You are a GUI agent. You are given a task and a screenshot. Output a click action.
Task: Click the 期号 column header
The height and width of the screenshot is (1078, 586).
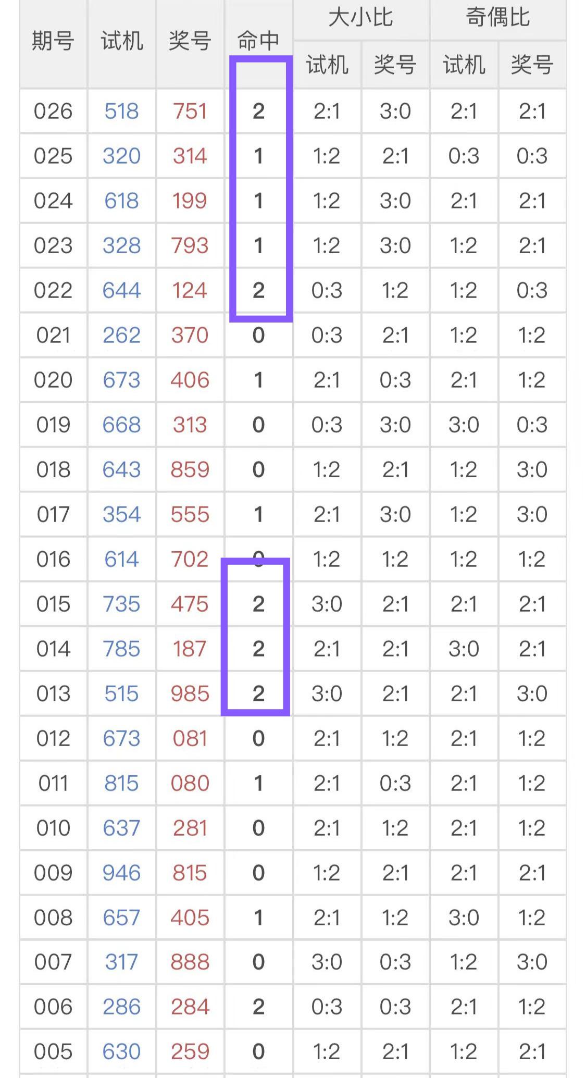pos(53,41)
